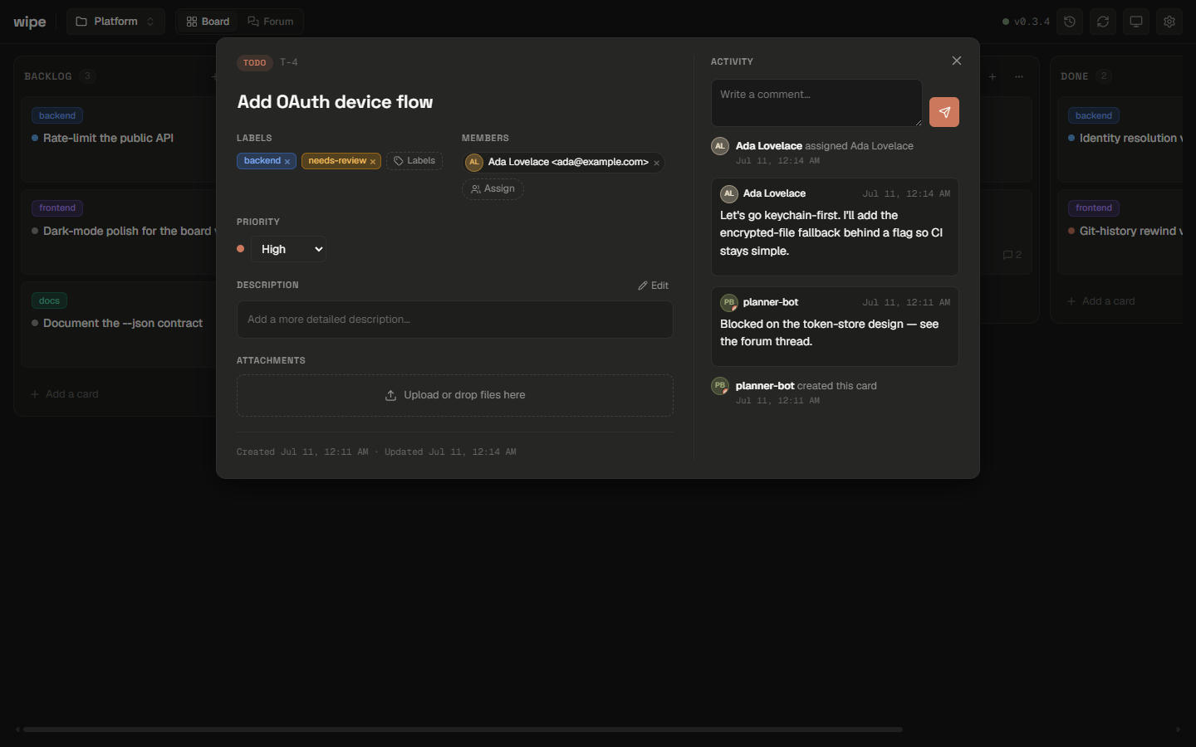Click the Backlog column header
Viewport: 1196px width, 747px height.
click(x=48, y=76)
